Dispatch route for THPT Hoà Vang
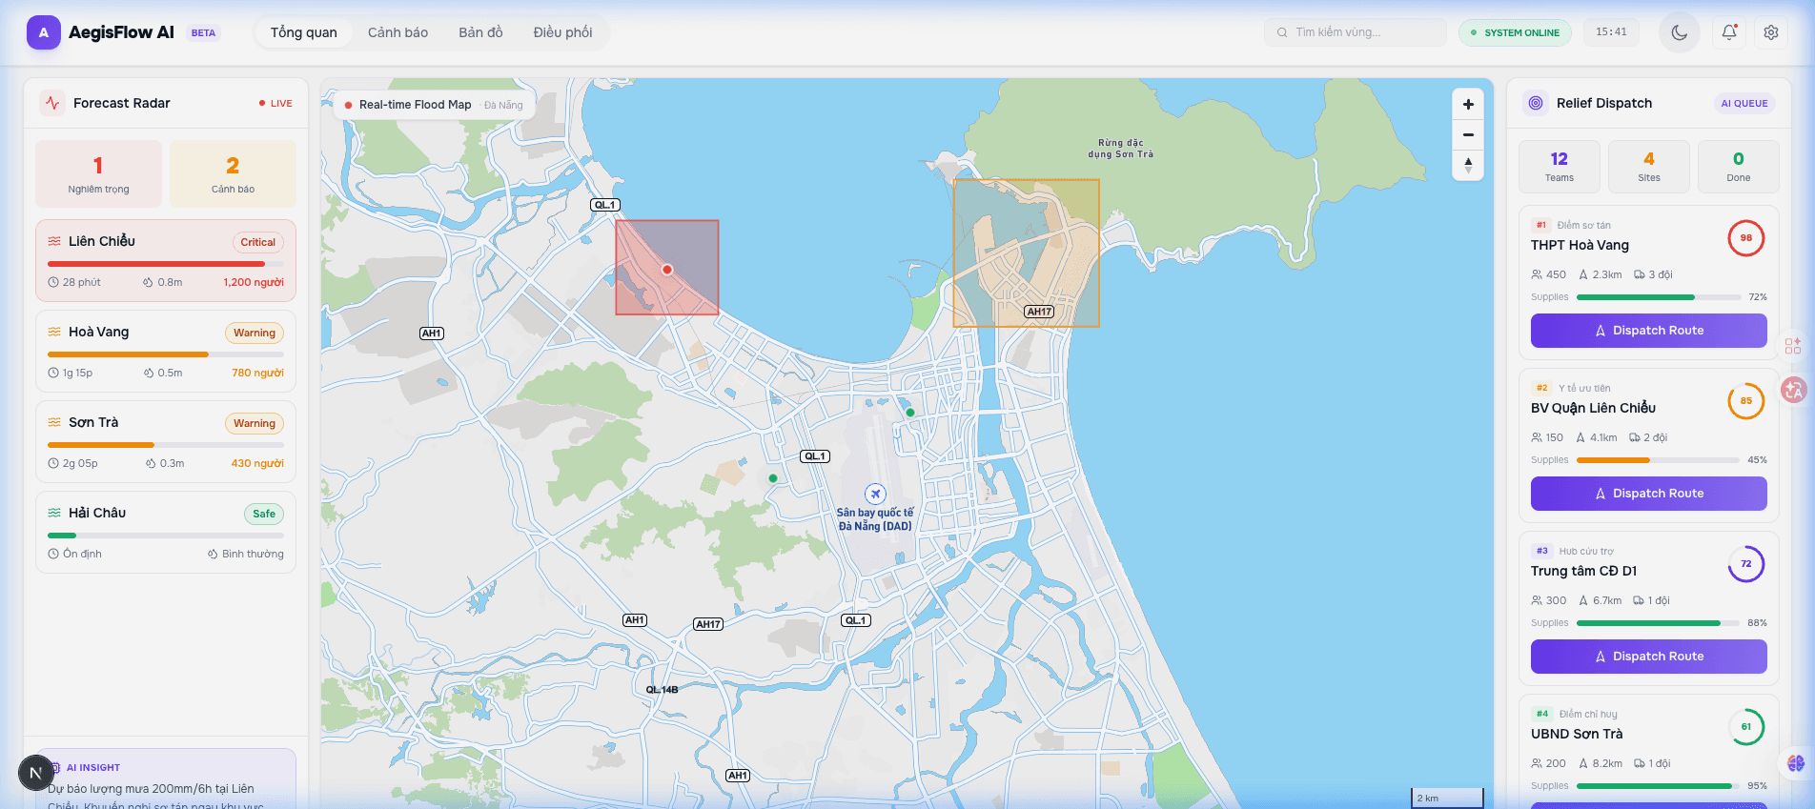This screenshot has width=1815, height=809. (x=1648, y=331)
